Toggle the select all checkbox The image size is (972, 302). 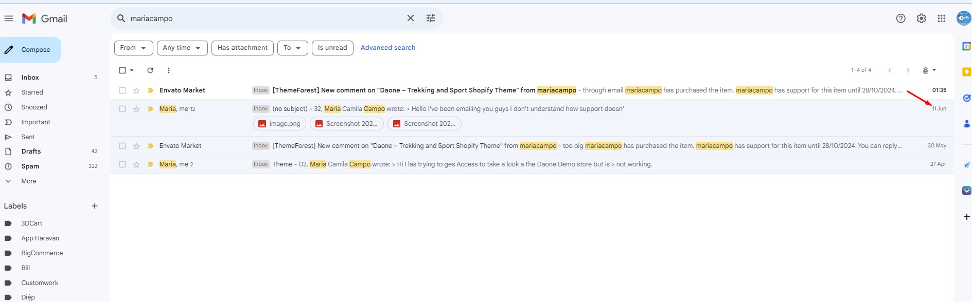(x=122, y=70)
